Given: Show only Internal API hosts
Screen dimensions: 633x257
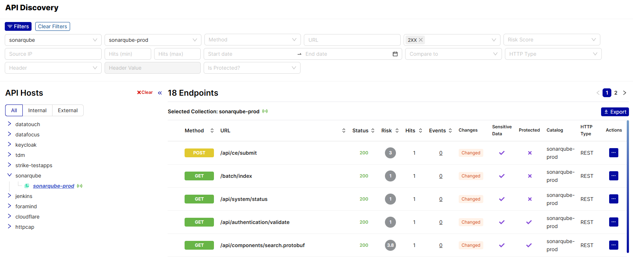Looking at the screenshot, I should pos(37,110).
